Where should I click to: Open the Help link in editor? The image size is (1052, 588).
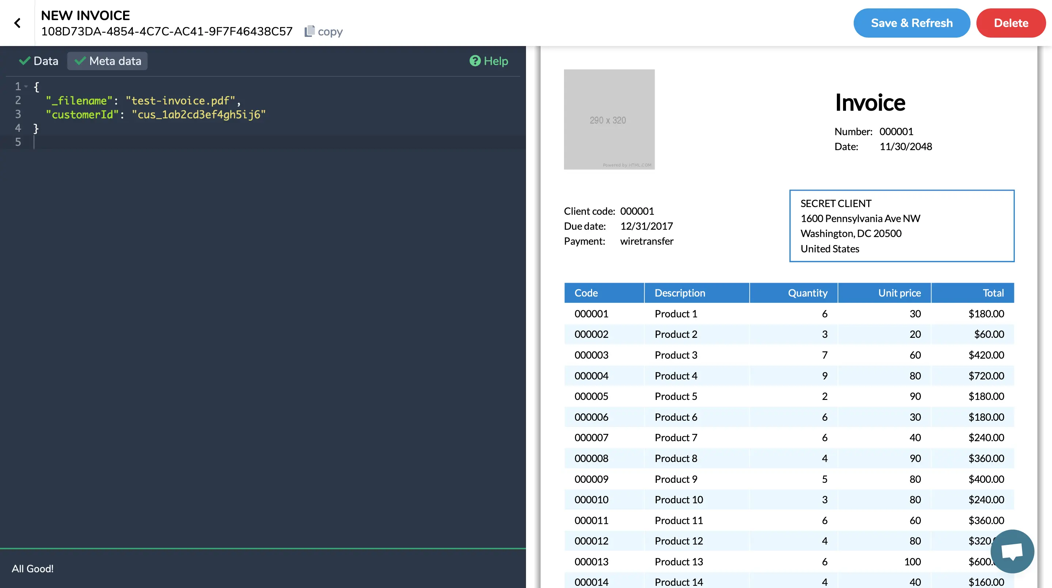(x=495, y=61)
